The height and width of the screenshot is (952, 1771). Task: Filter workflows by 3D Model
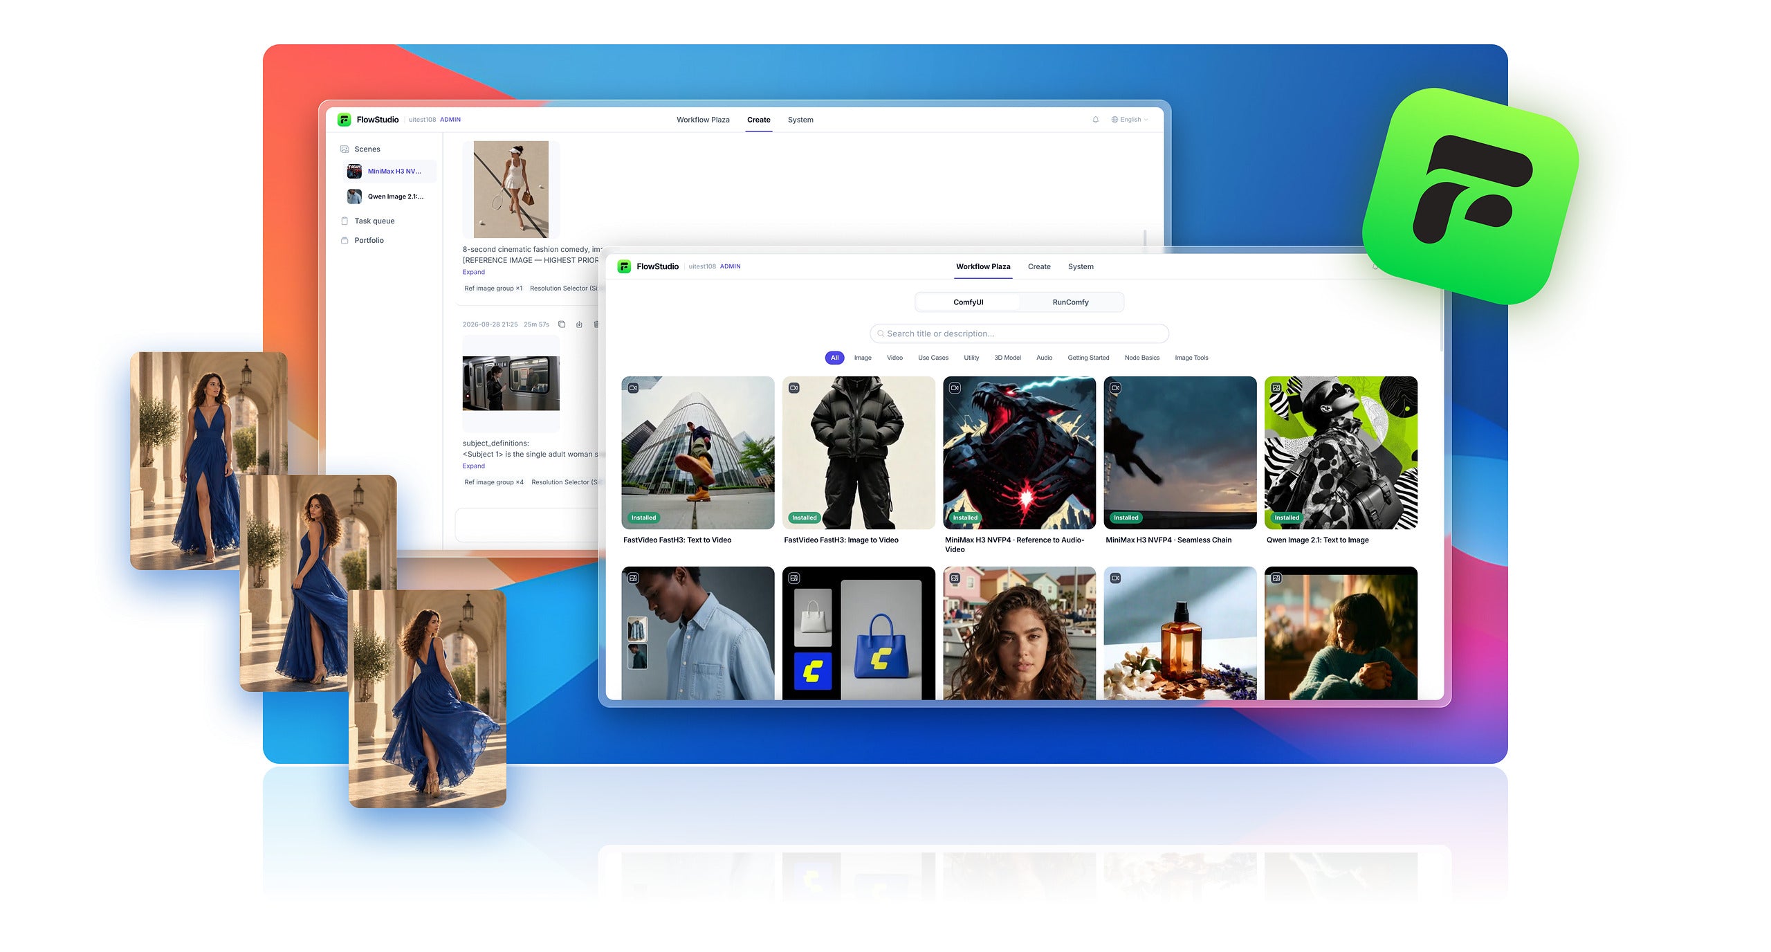coord(1007,358)
